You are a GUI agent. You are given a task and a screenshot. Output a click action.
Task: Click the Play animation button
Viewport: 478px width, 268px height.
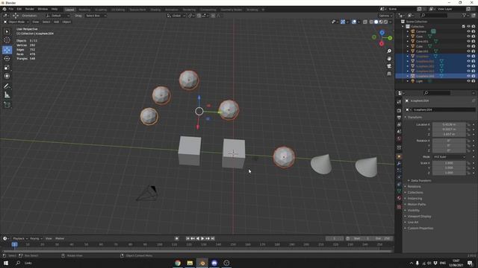(202, 238)
